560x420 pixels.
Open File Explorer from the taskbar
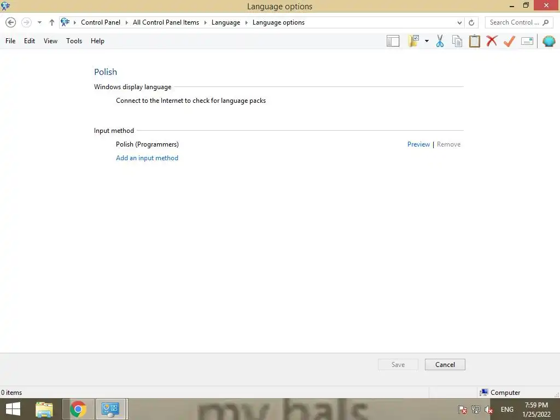coord(44,409)
